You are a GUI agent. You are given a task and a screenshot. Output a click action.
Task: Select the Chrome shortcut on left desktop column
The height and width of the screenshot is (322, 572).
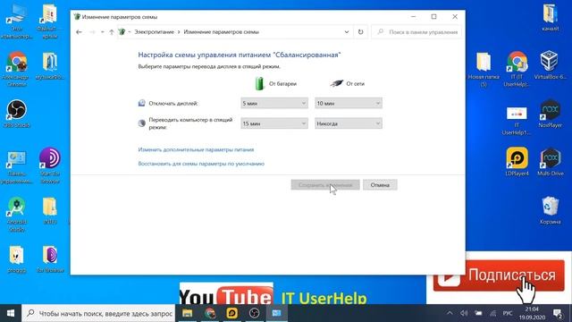pyautogui.click(x=16, y=69)
